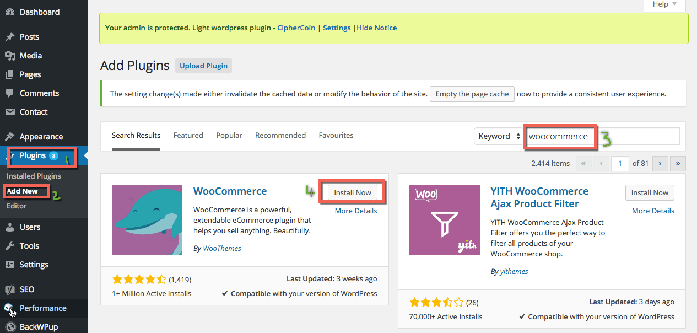Click the YITH Ajax Product Filter thumbnail
697x333 pixels.
point(445,220)
